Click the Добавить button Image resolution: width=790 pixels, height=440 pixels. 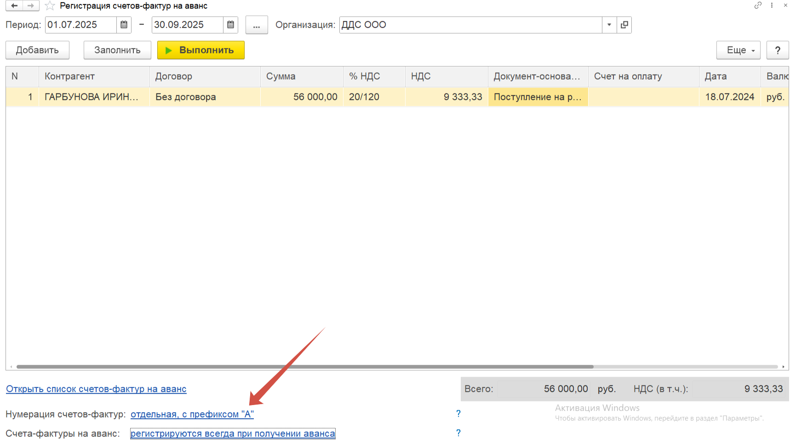[37, 50]
